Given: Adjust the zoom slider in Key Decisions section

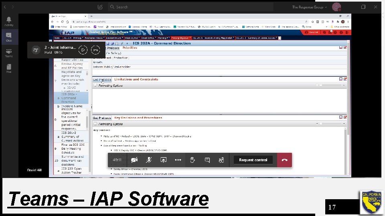Looking at the screenshot, I should click(x=330, y=124).
